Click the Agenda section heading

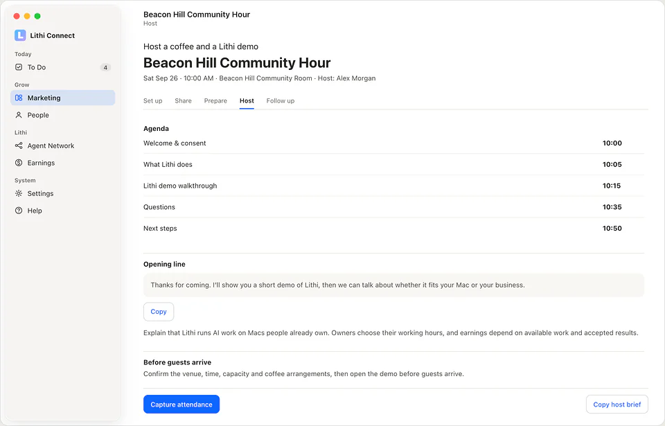(156, 129)
